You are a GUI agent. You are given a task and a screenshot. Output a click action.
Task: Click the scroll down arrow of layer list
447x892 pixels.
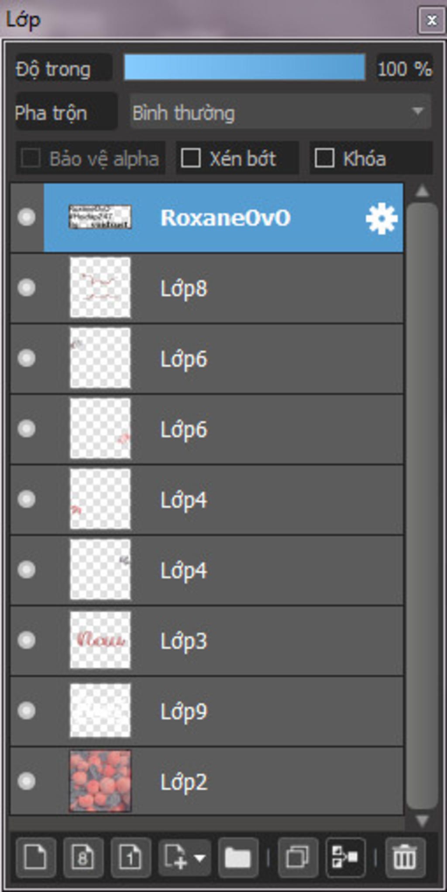click(422, 821)
